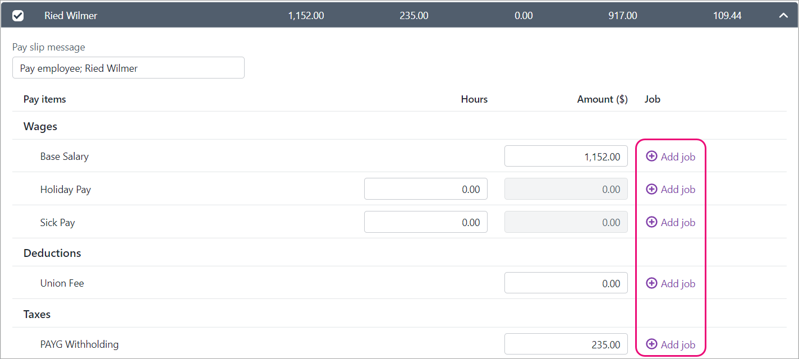The width and height of the screenshot is (799, 359).
Task: Click the greyed Sick Pay amount field
Action: pos(566,222)
